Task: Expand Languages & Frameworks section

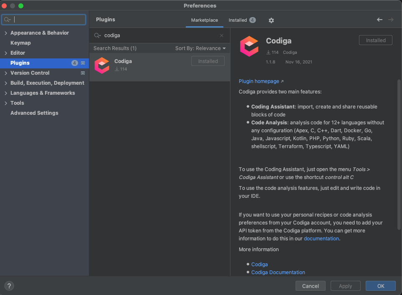Action: coord(6,93)
